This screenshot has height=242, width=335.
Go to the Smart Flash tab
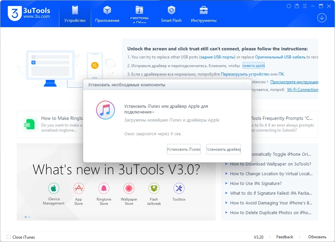tap(171, 14)
